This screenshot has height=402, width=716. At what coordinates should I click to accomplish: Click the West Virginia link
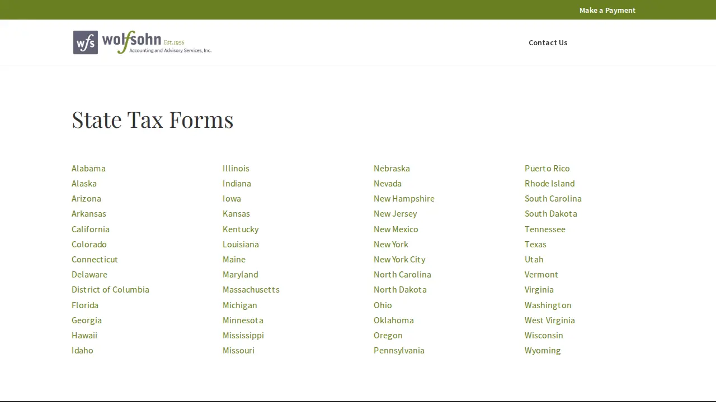(x=550, y=320)
